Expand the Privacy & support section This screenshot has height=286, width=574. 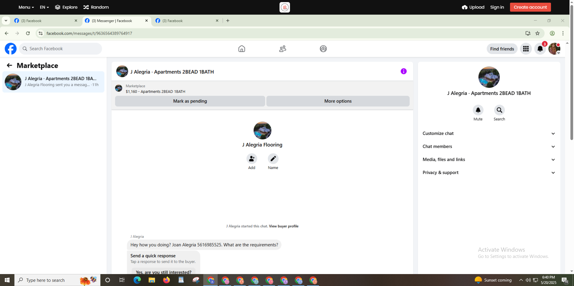[x=489, y=173]
